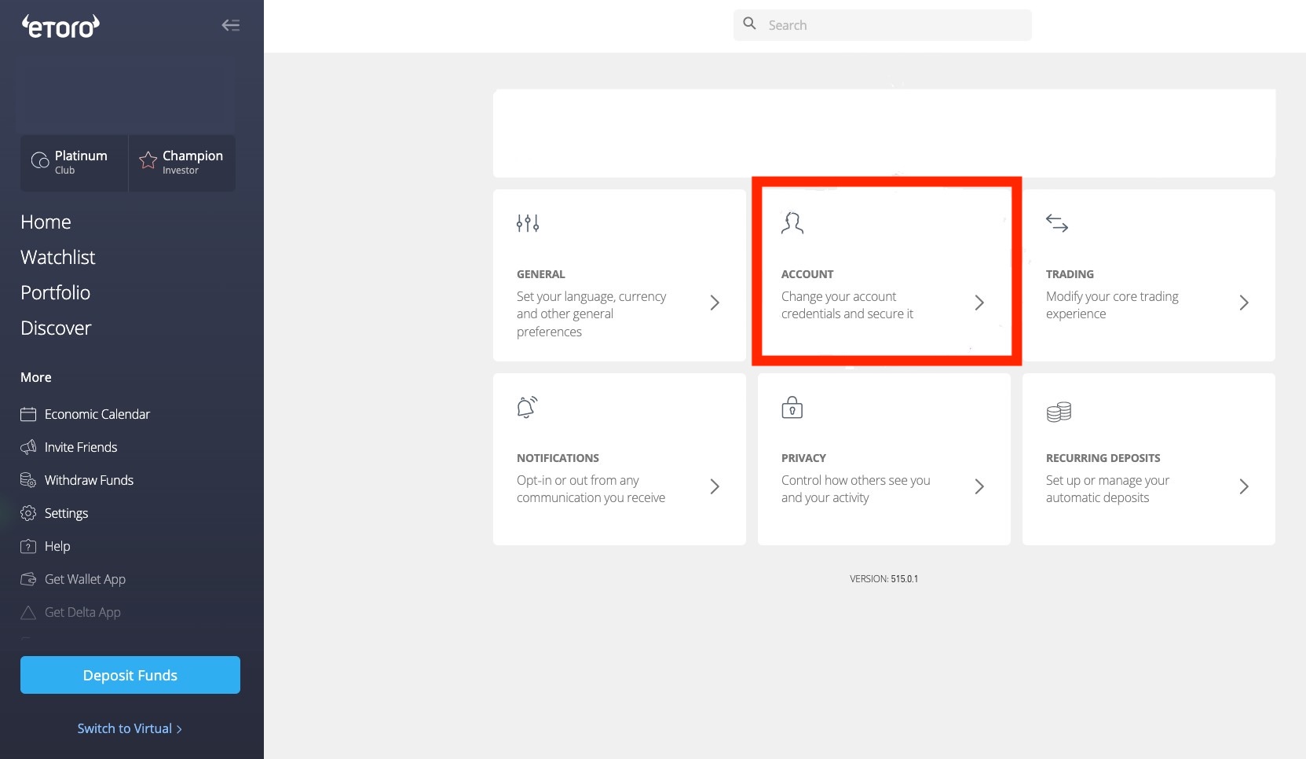Select Withdraw Funds in the sidebar
The height and width of the screenshot is (759, 1306).
[89, 480]
